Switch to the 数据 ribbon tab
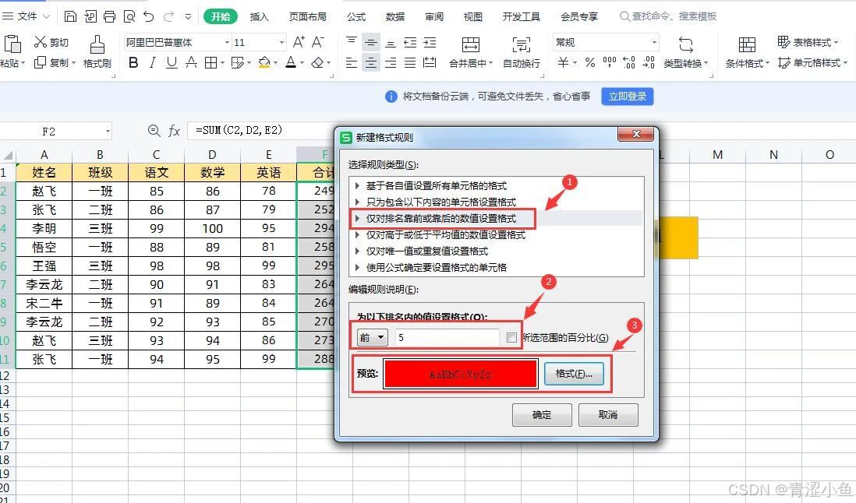This screenshot has width=856, height=503. coord(394,17)
